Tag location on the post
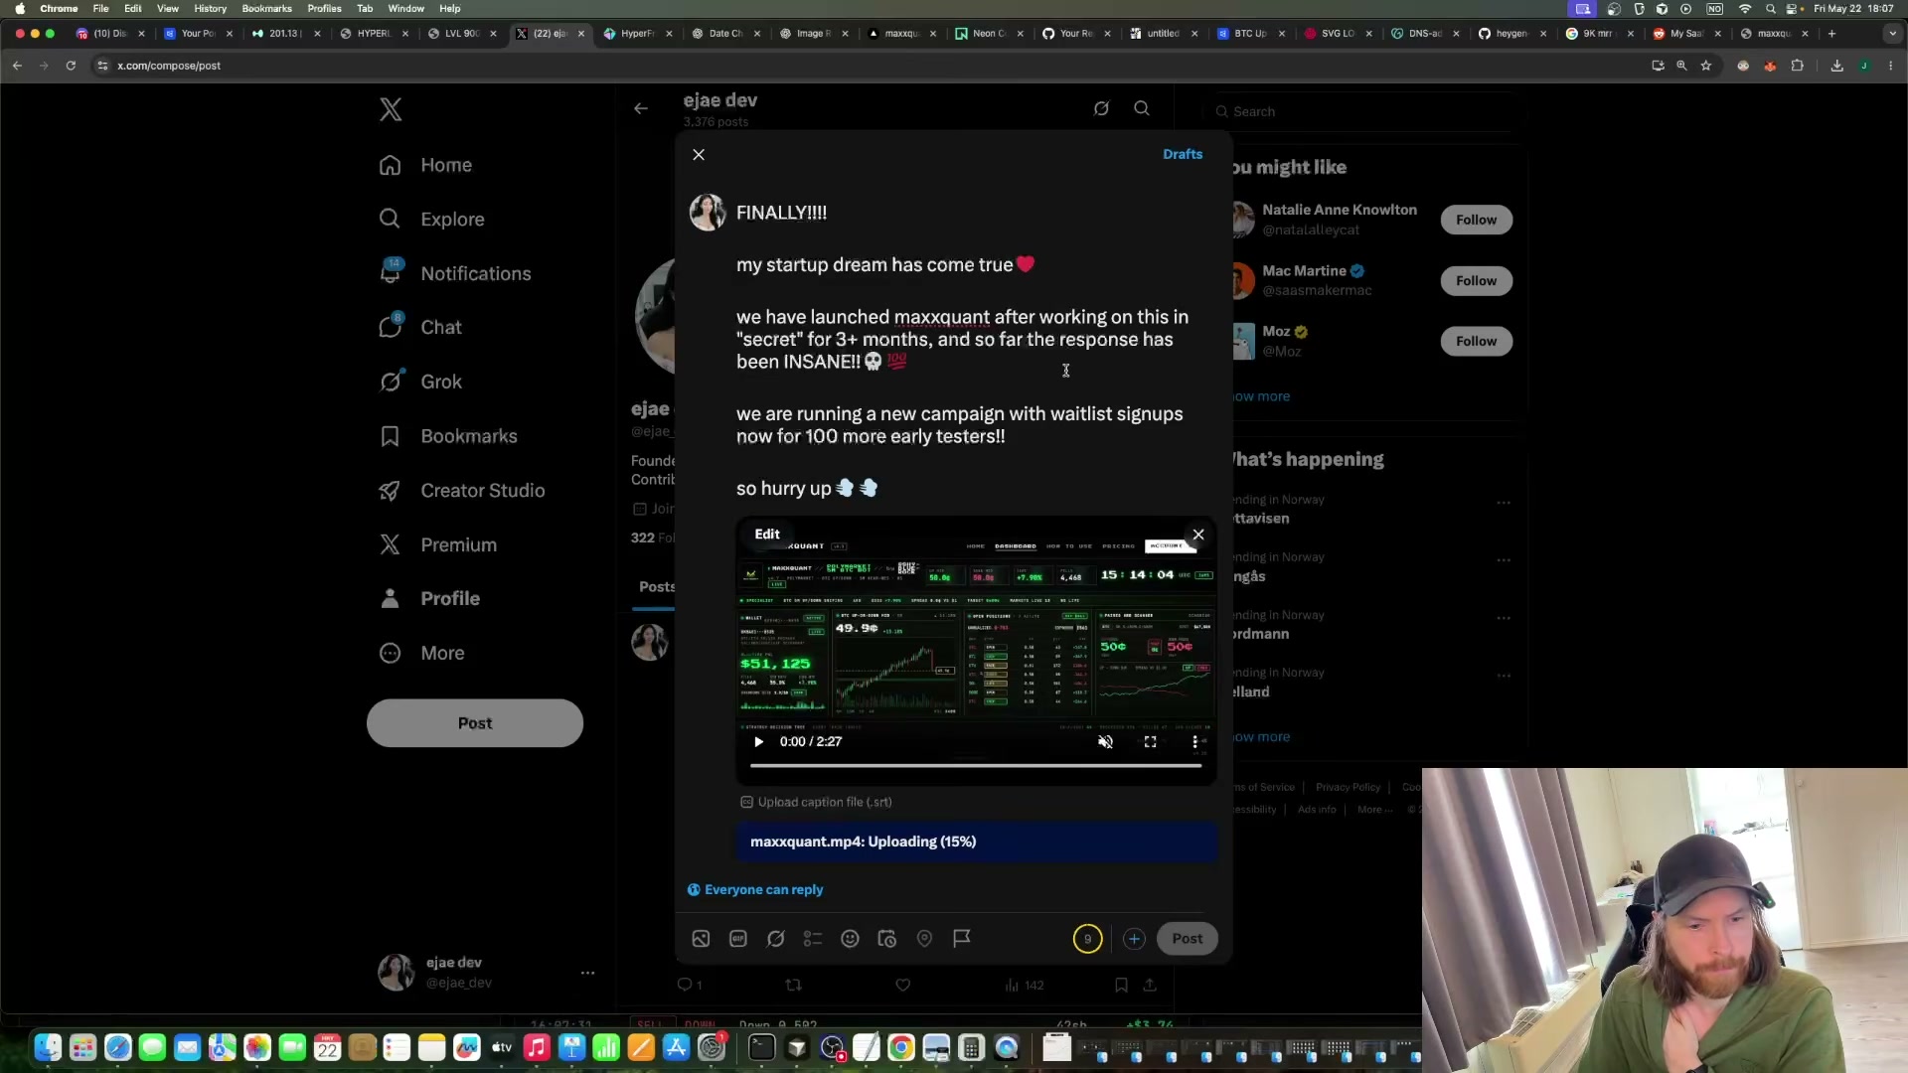The image size is (1908, 1073). (x=924, y=939)
